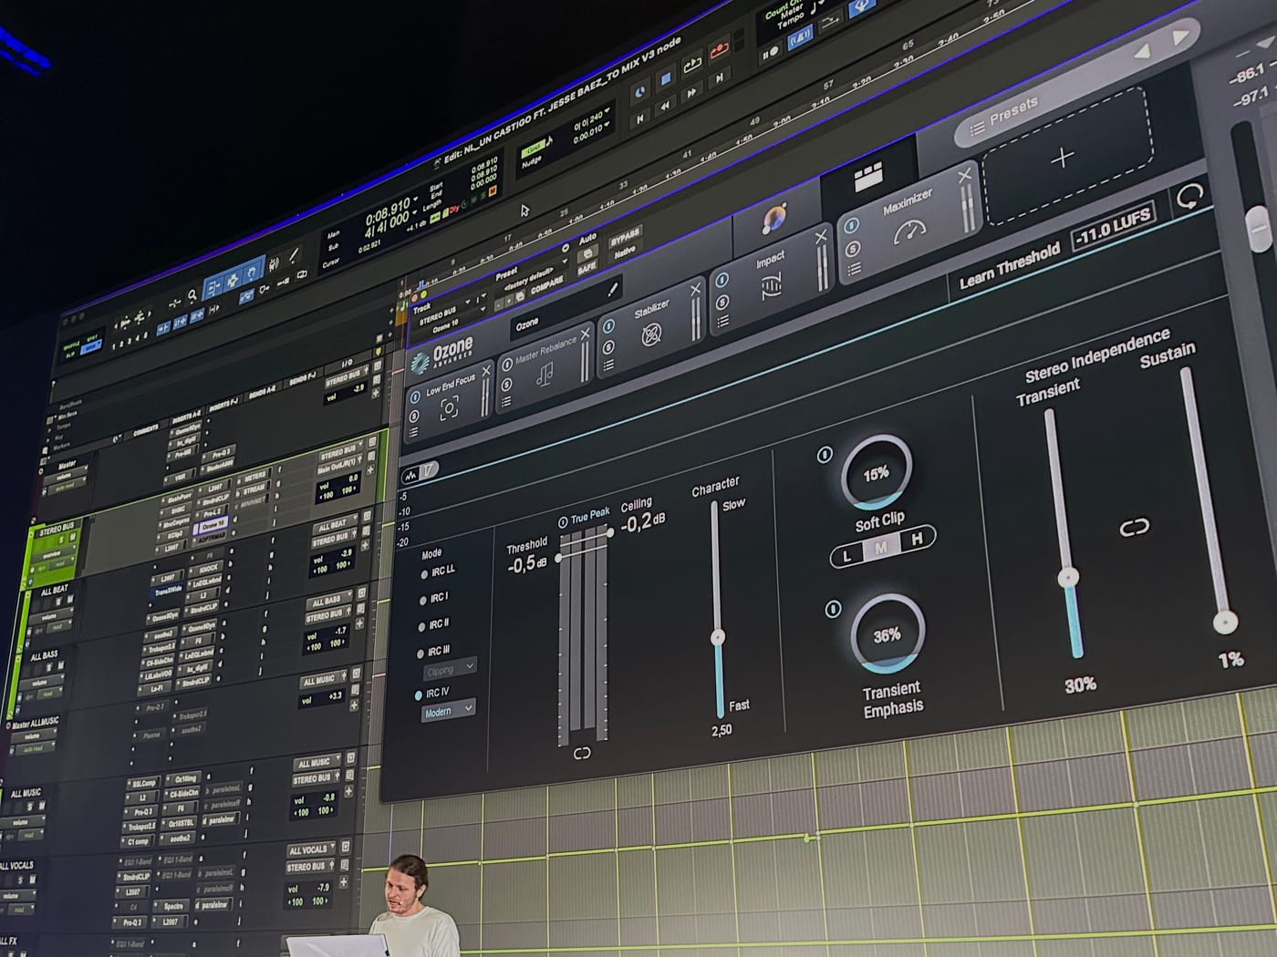This screenshot has height=957, width=1277.
Task: Open the module chain view icon
Action: (868, 177)
